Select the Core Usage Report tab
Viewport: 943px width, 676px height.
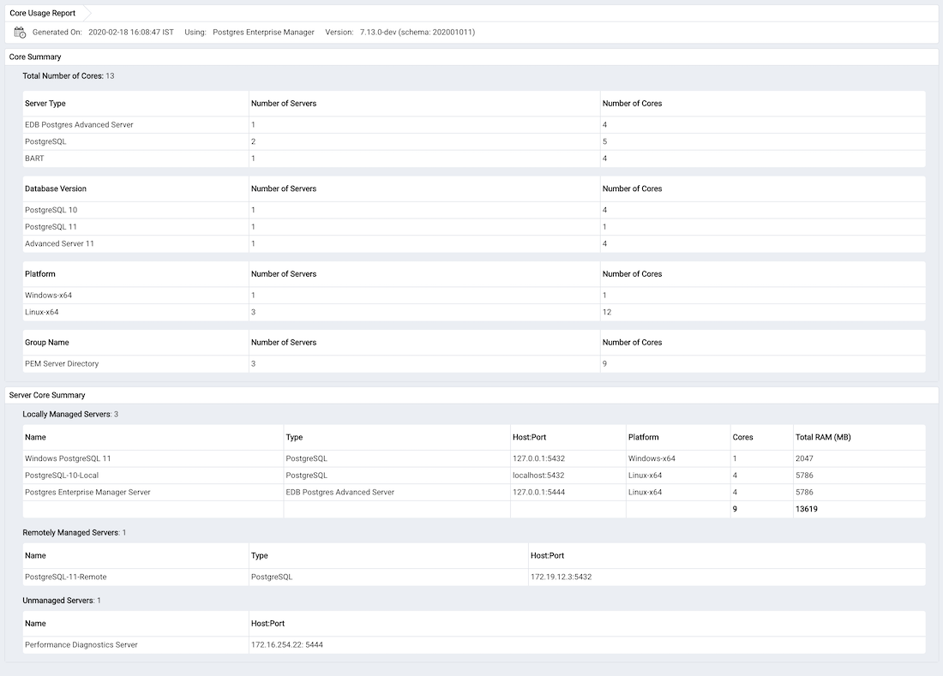click(43, 13)
